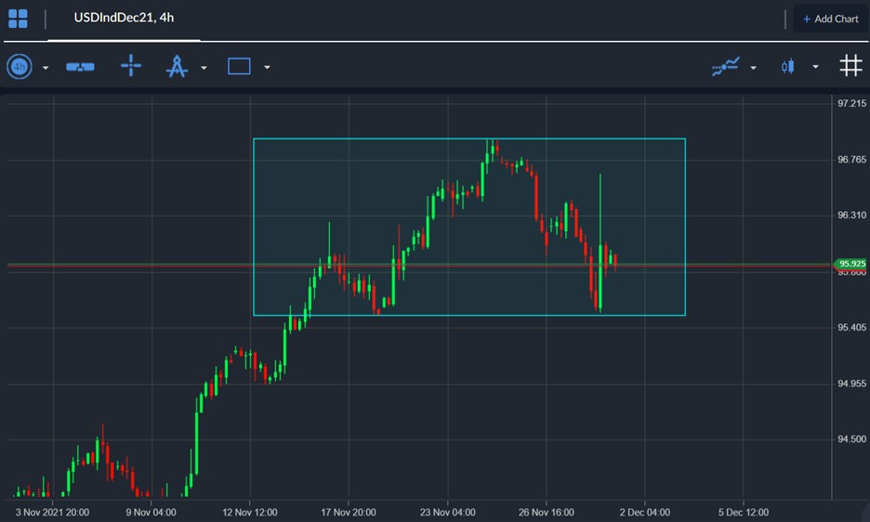Activate the crosshair cursor tool

pyautogui.click(x=131, y=65)
